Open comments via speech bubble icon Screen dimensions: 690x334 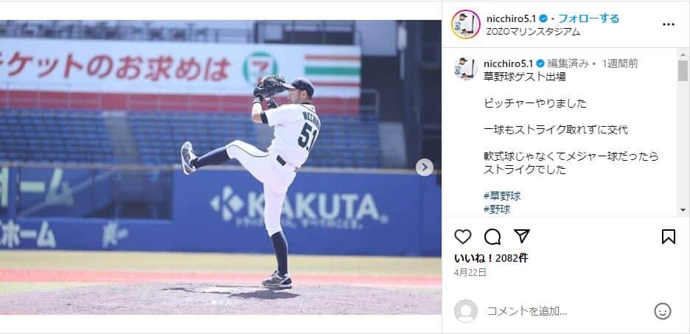[492, 237]
